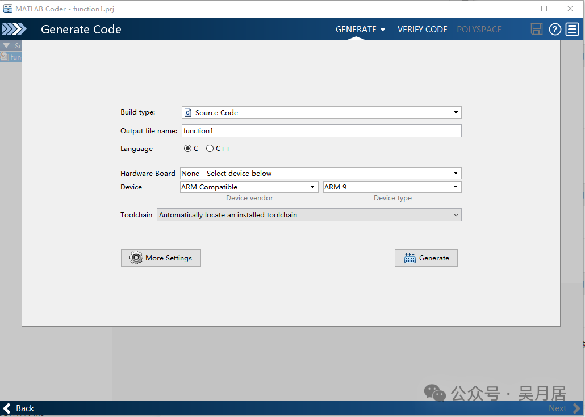Select the GENERATE step label
The height and width of the screenshot is (417, 585).
[x=356, y=30]
